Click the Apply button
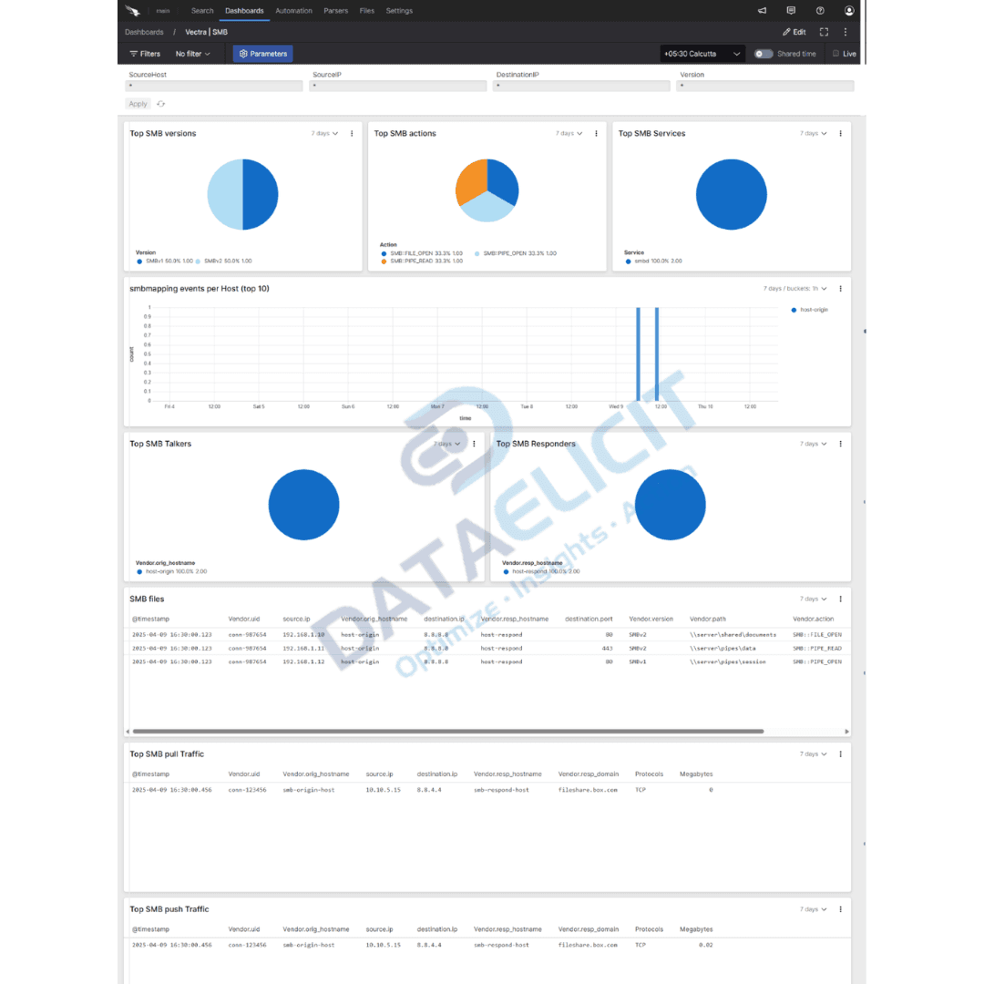Screen dimensions: 984x984 138,103
